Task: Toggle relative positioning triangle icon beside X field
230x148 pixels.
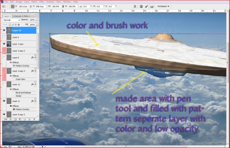Action: point(31,6)
